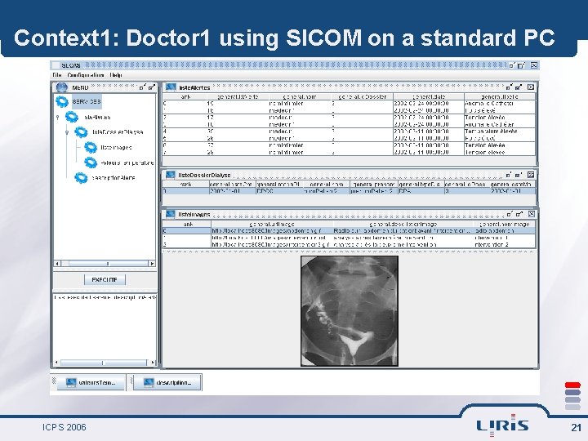Open the Configuration menu
Screen dimensions: 588x441
[x=86, y=75]
